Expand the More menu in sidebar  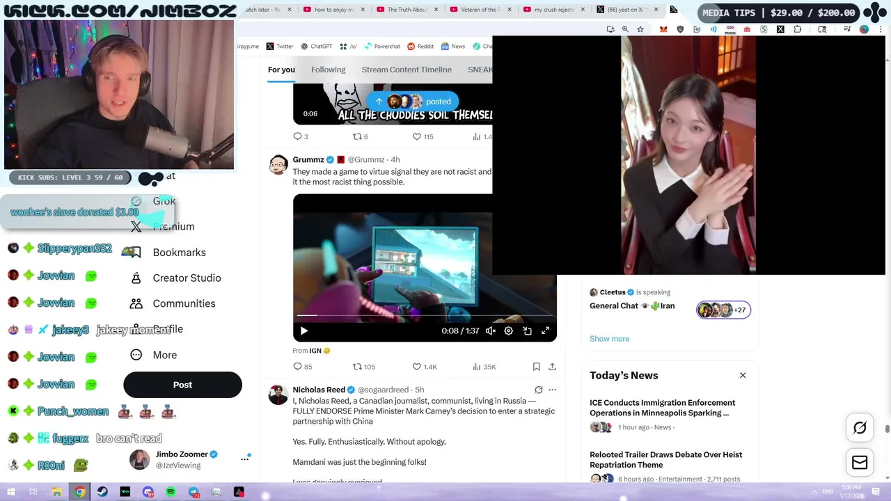pos(155,355)
